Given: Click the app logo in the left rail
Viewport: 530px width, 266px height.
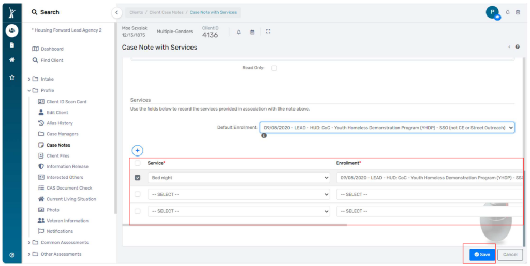Looking at the screenshot, I should click(12, 13).
